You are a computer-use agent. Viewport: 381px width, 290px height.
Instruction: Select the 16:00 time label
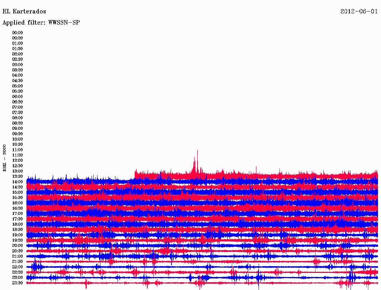pyautogui.click(x=17, y=203)
